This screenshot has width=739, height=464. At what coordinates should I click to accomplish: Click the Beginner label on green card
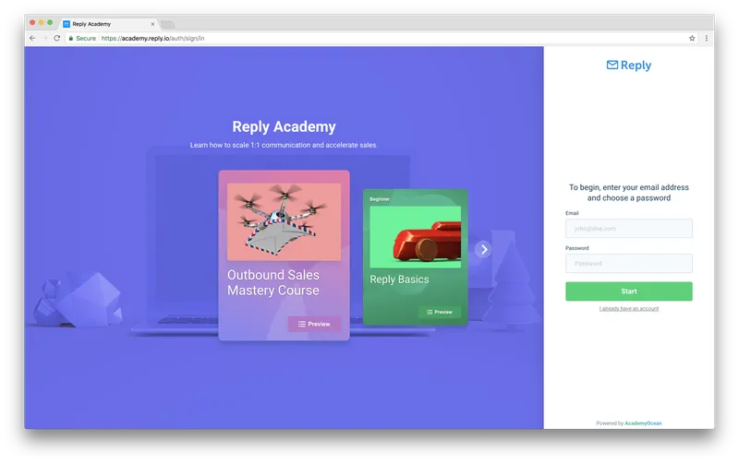[x=380, y=199]
